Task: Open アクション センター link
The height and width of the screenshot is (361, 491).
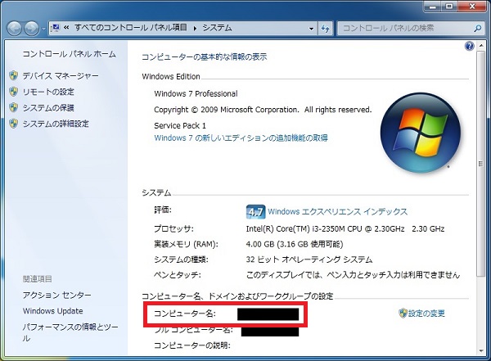Action: coord(57,295)
